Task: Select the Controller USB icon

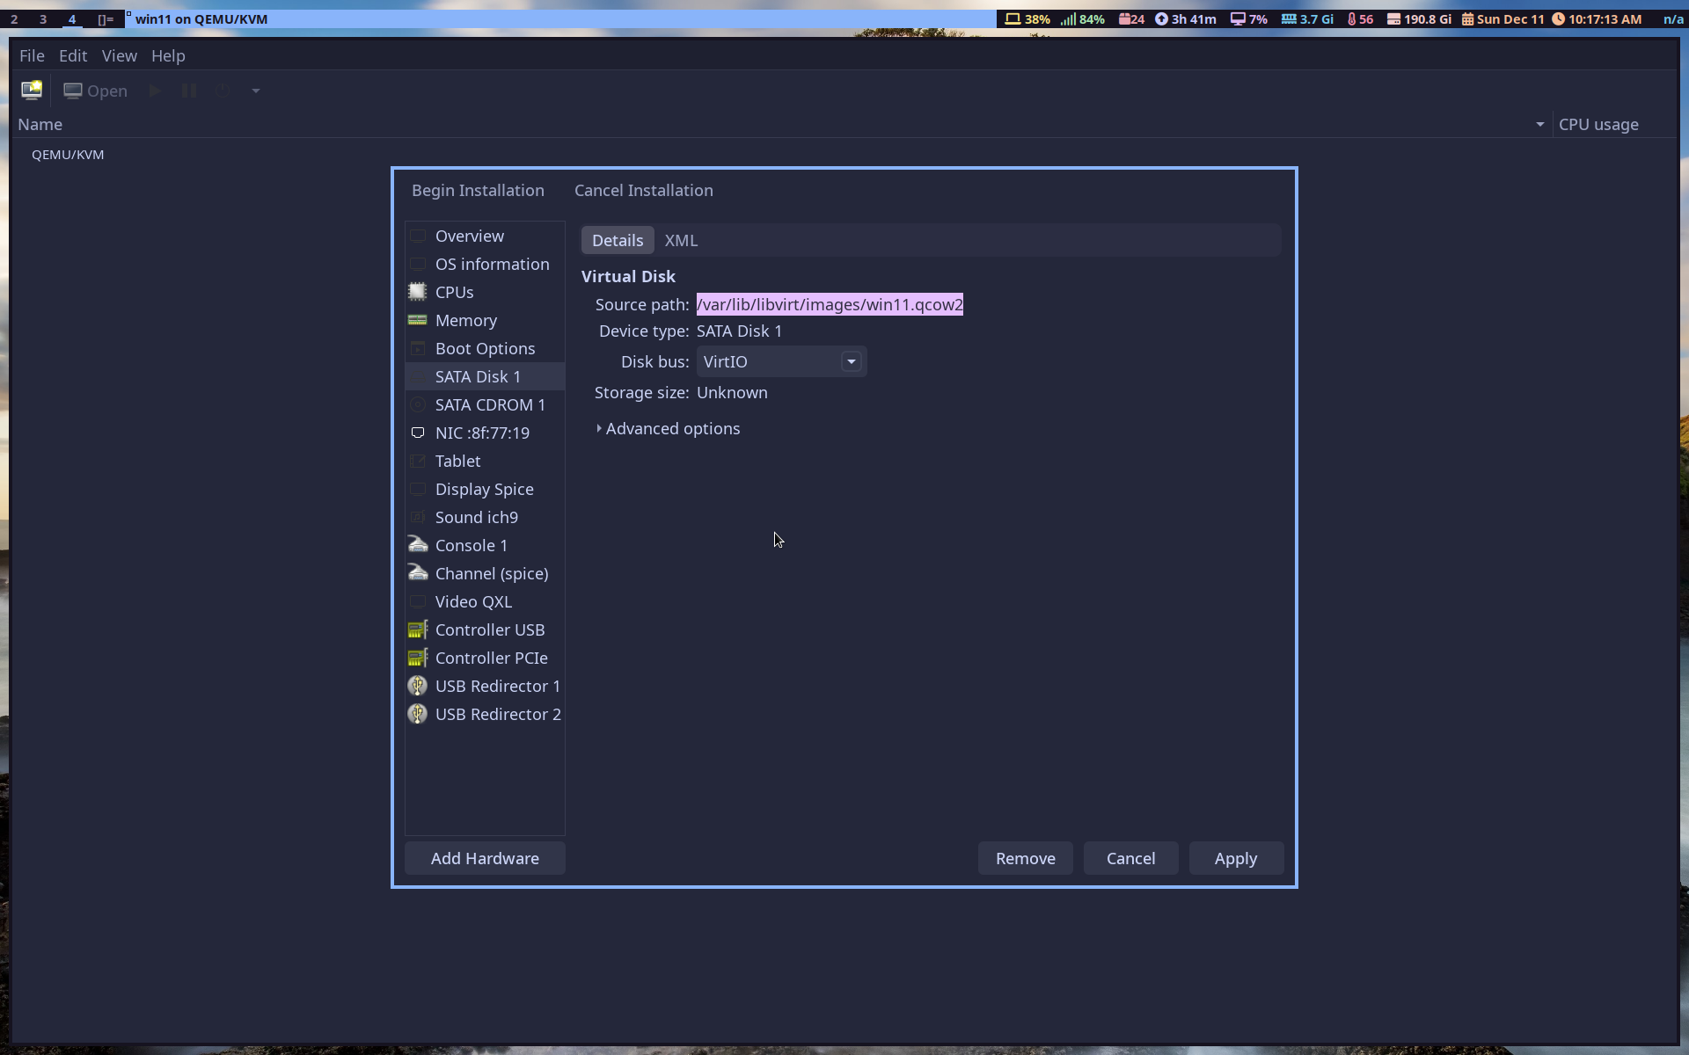Action: pyautogui.click(x=417, y=629)
